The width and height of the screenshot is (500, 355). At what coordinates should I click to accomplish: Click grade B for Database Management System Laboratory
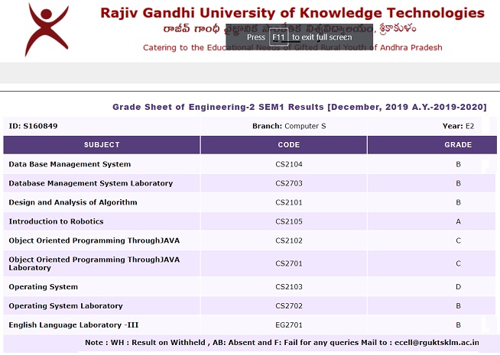click(458, 183)
